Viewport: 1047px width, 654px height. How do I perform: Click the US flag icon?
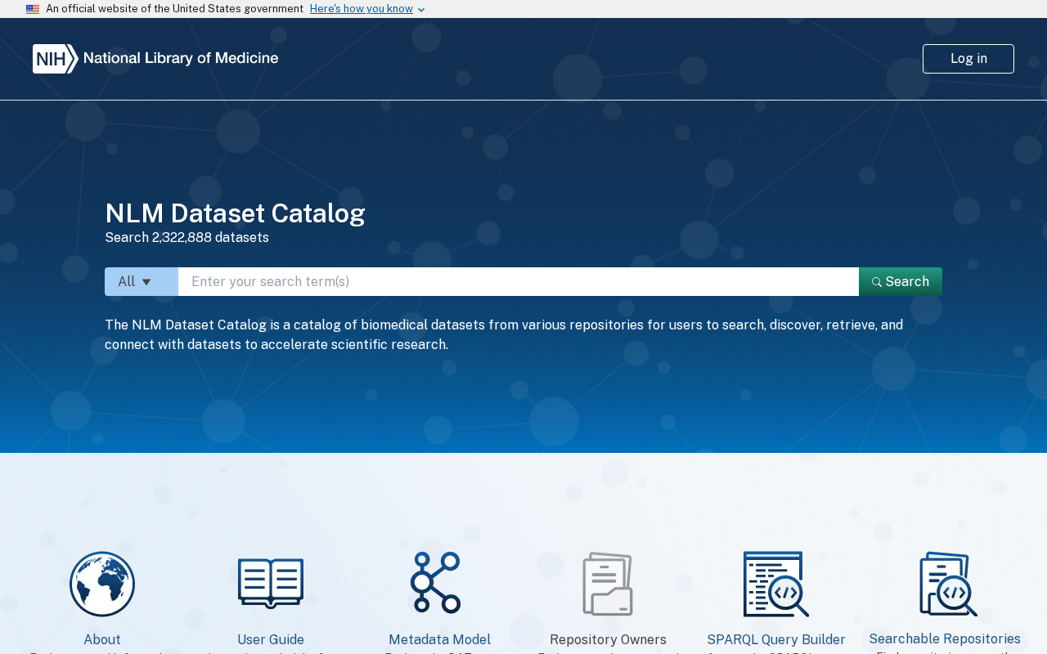coord(33,9)
